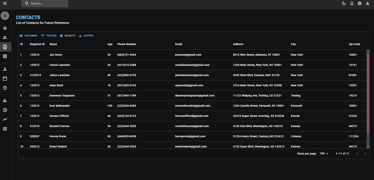
Task: Sort by Address column header
Action: tap(238, 44)
